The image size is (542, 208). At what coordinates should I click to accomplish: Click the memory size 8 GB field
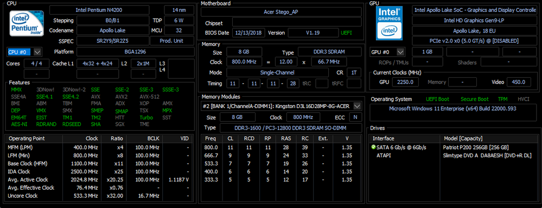(x=244, y=52)
